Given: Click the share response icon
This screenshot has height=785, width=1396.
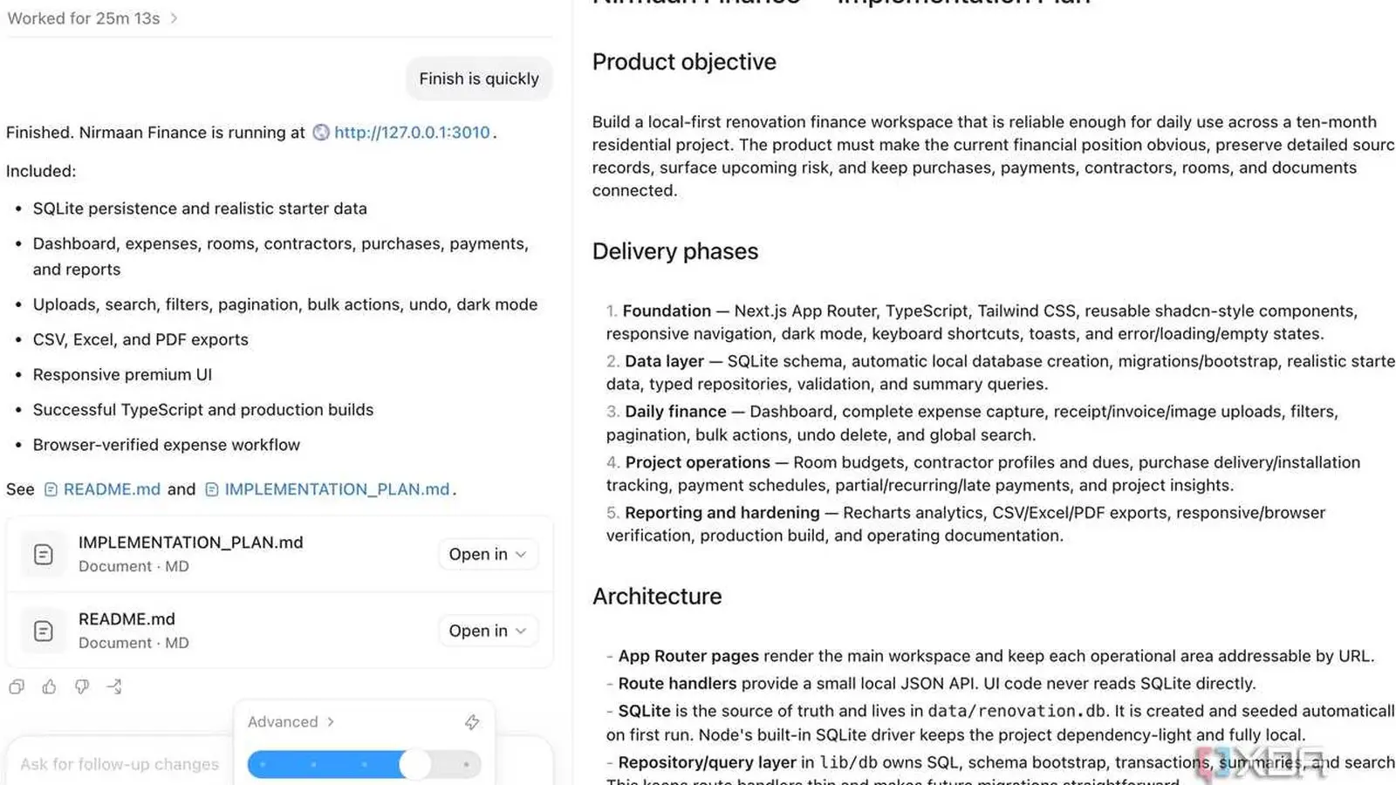Looking at the screenshot, I should pos(114,687).
